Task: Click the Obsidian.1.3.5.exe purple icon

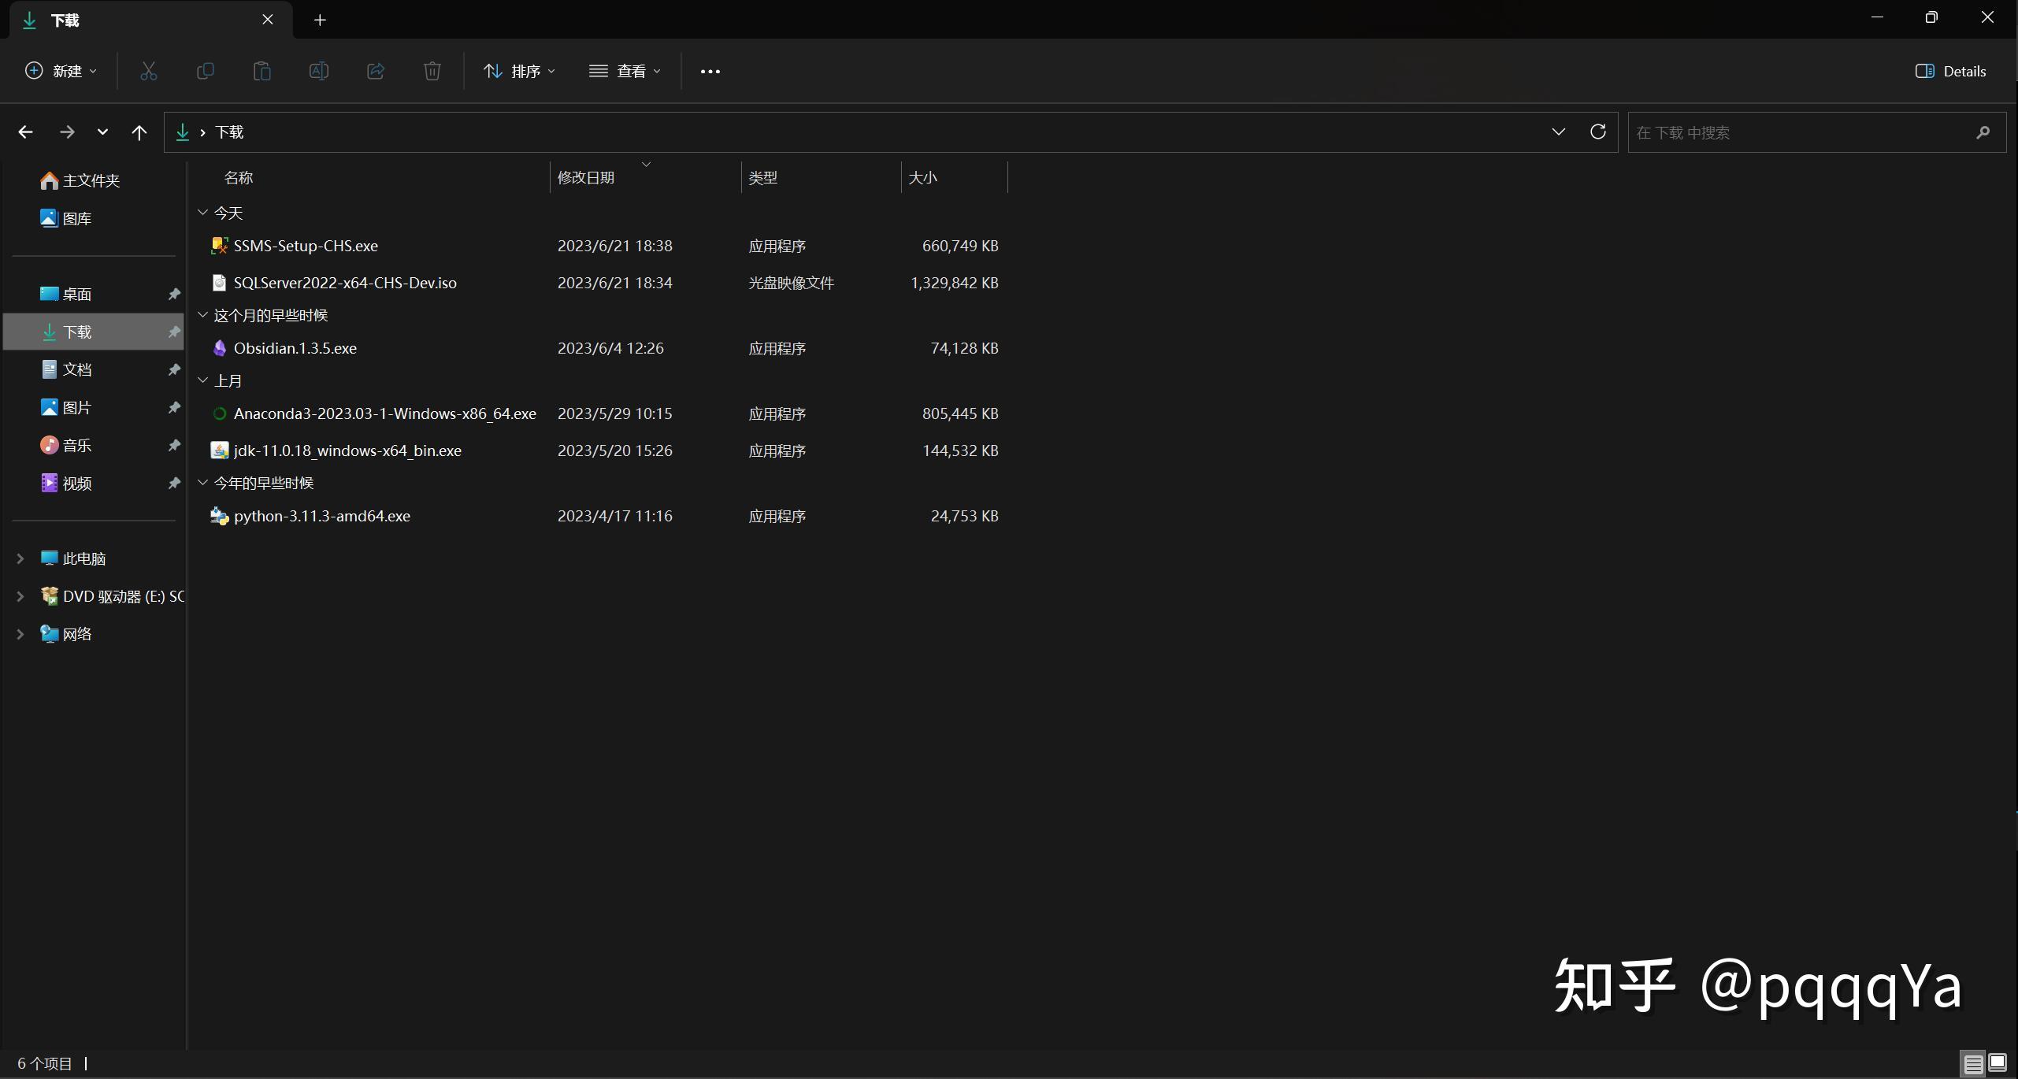Action: (220, 348)
